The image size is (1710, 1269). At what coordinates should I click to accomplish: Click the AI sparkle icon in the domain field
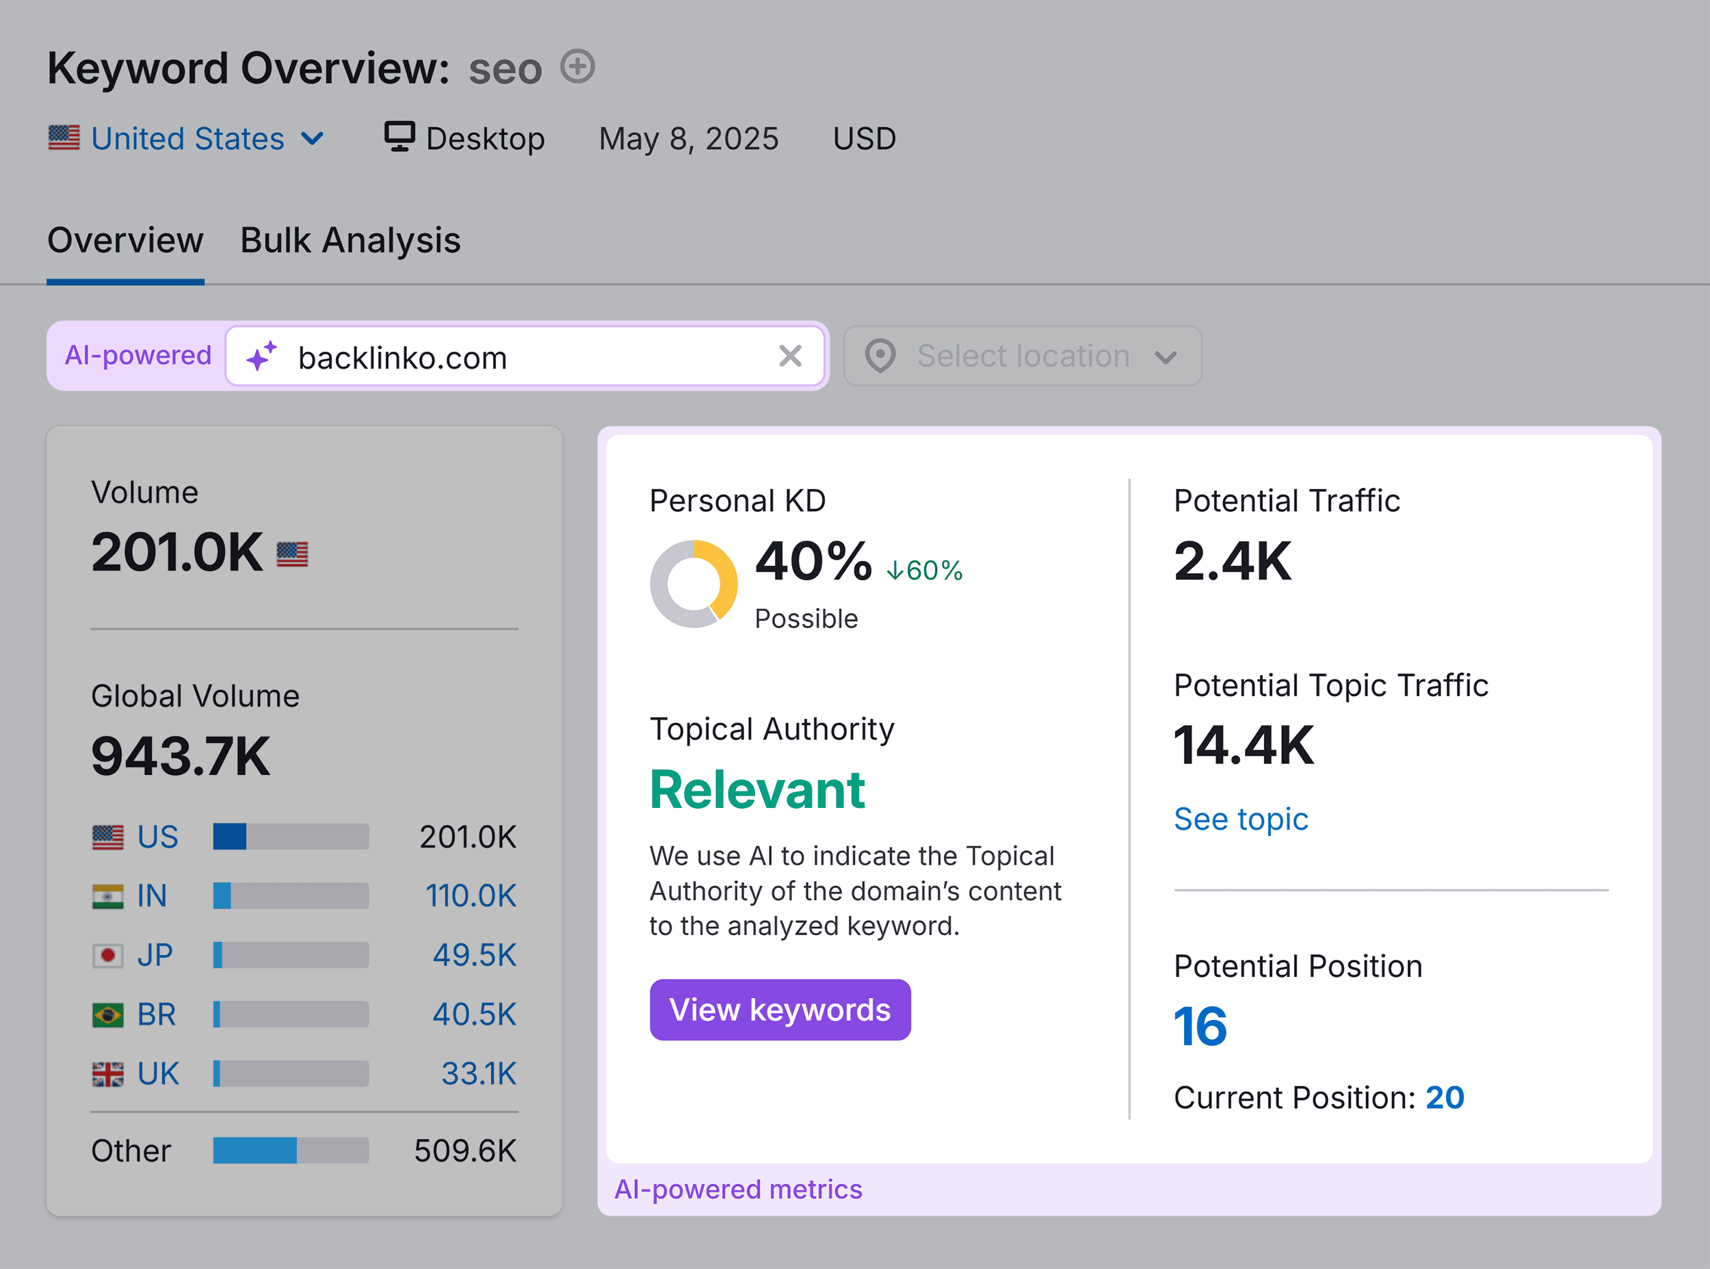click(x=262, y=356)
